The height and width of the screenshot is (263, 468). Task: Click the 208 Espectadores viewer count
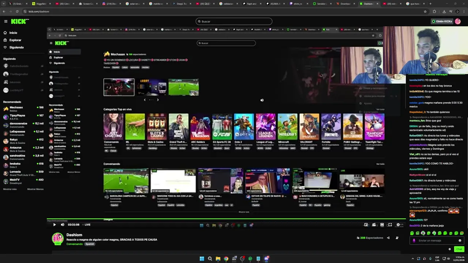point(370,238)
